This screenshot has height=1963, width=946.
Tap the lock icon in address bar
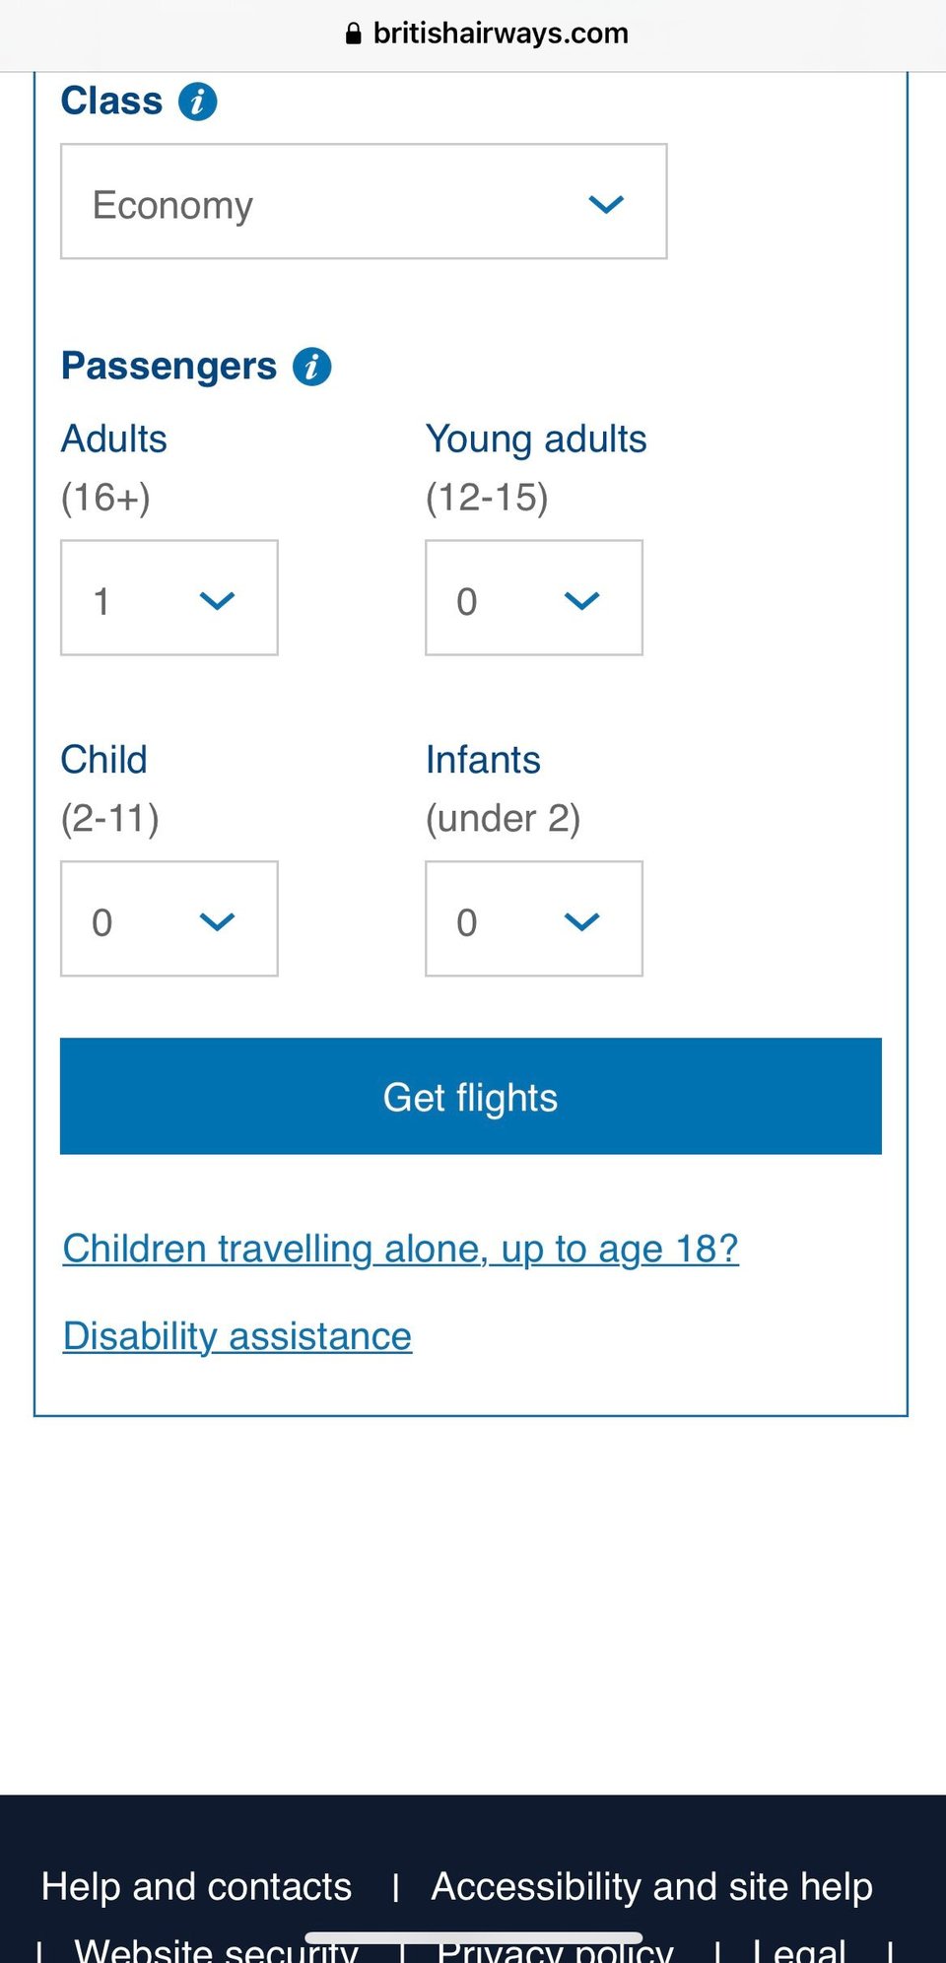click(x=354, y=34)
